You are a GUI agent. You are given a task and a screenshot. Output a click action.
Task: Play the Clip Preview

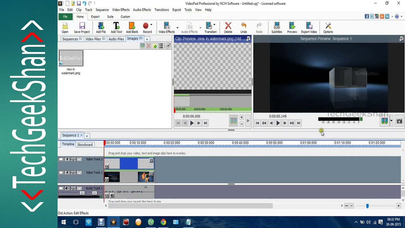[x=192, y=123]
